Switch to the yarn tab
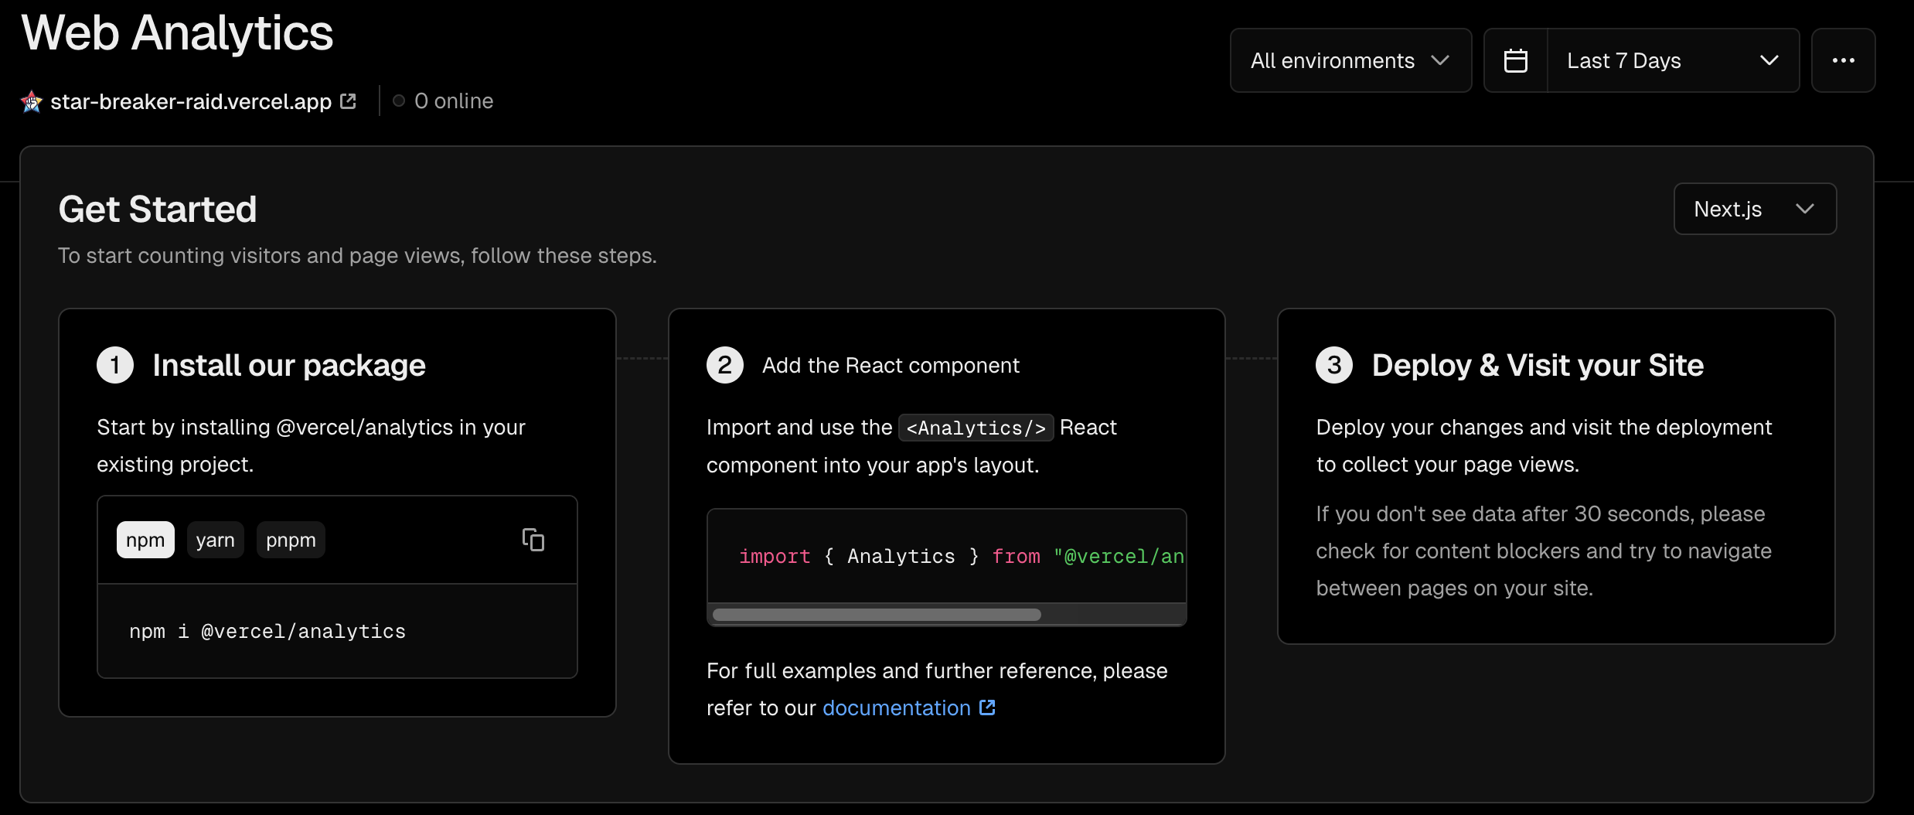The width and height of the screenshot is (1914, 815). (x=215, y=540)
